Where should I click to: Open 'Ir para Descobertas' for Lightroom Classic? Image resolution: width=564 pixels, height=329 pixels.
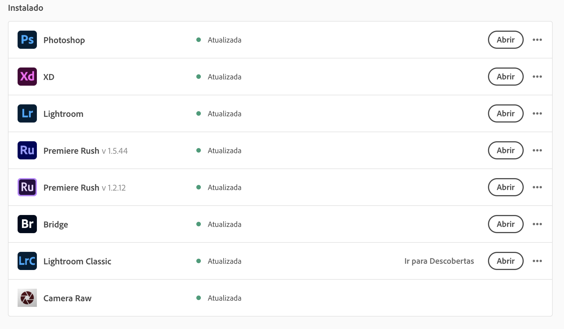click(x=439, y=261)
